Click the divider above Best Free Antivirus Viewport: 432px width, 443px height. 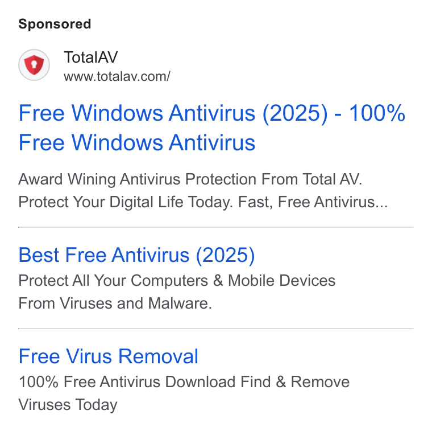[216, 227]
